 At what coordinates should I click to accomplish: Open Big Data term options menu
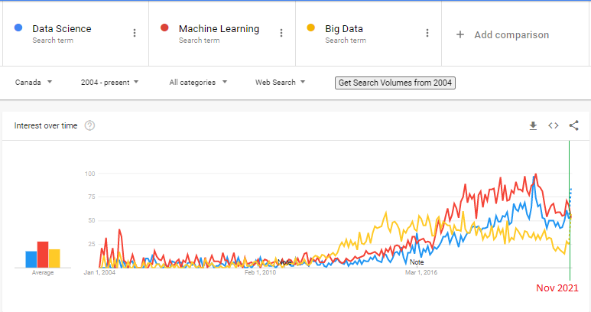tap(427, 33)
